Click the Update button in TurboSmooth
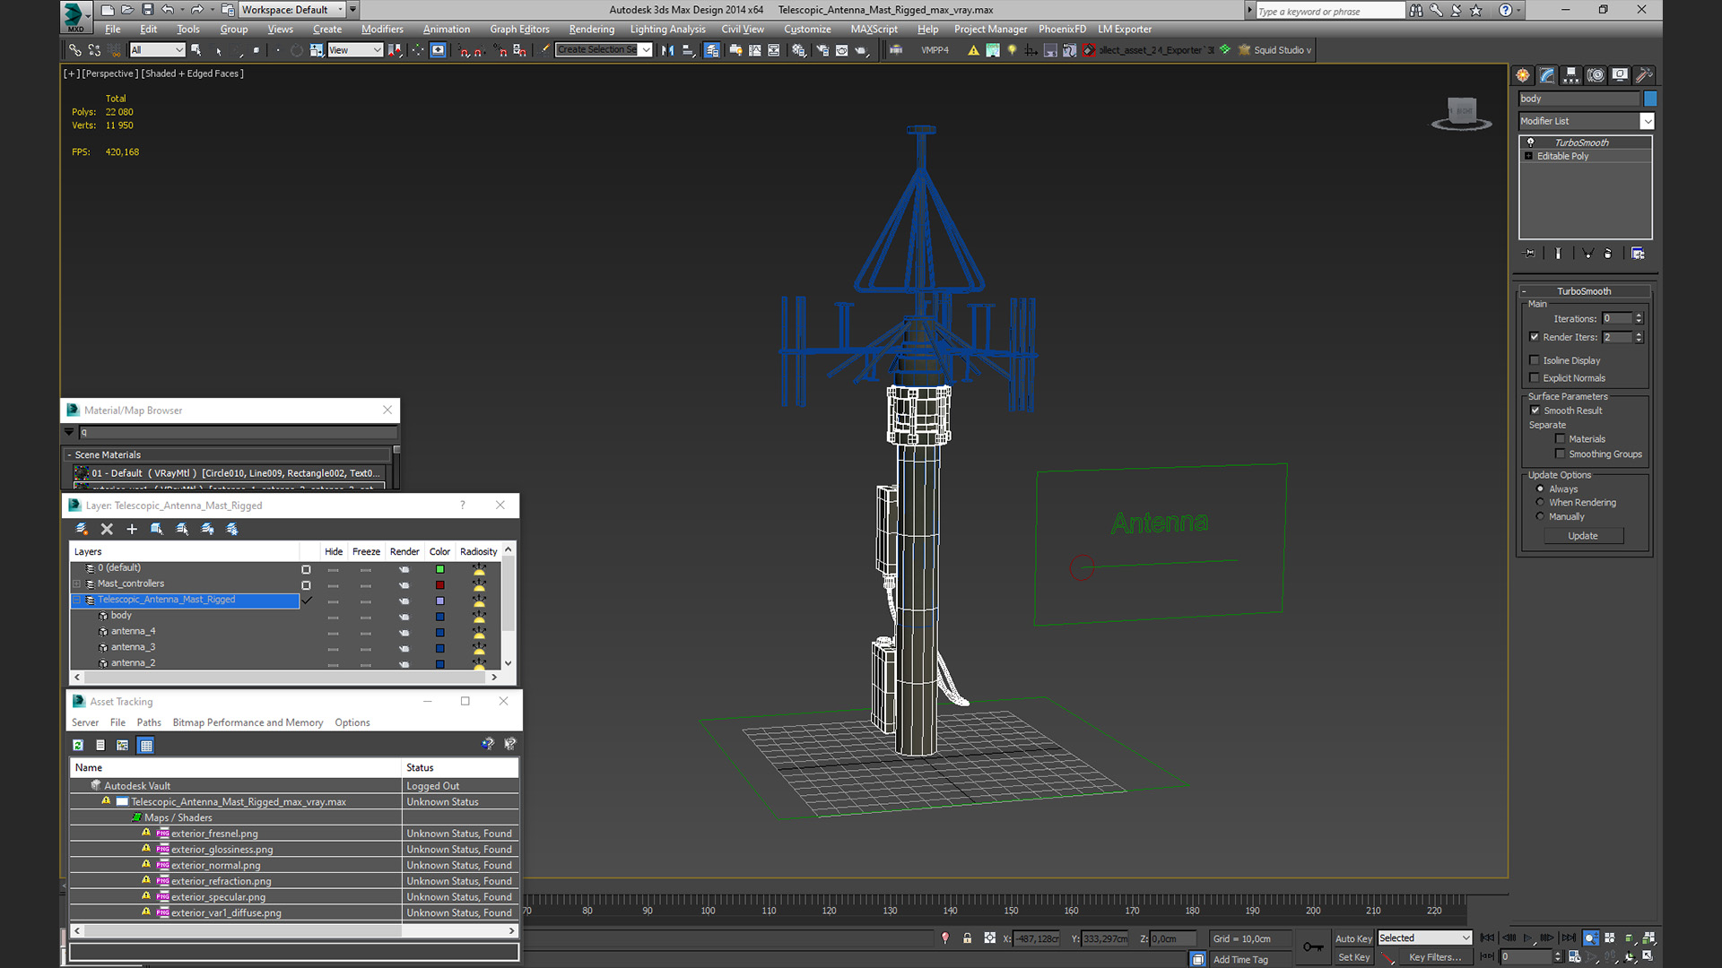Screen dimensions: 1722x968 pos(1583,536)
